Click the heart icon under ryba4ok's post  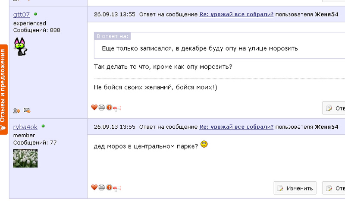coord(94,187)
